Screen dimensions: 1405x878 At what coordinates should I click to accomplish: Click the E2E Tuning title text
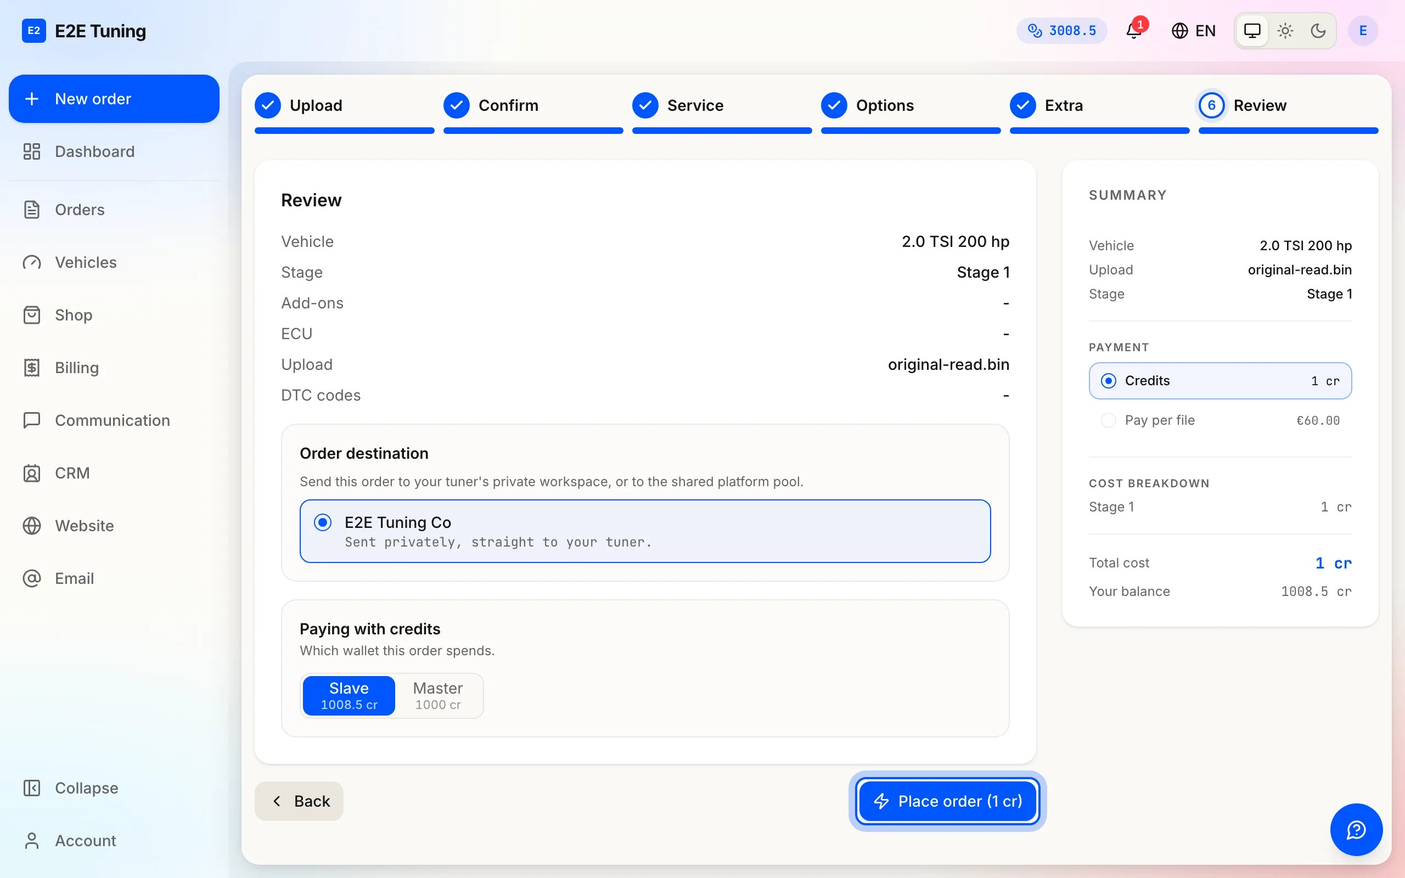[x=100, y=31]
